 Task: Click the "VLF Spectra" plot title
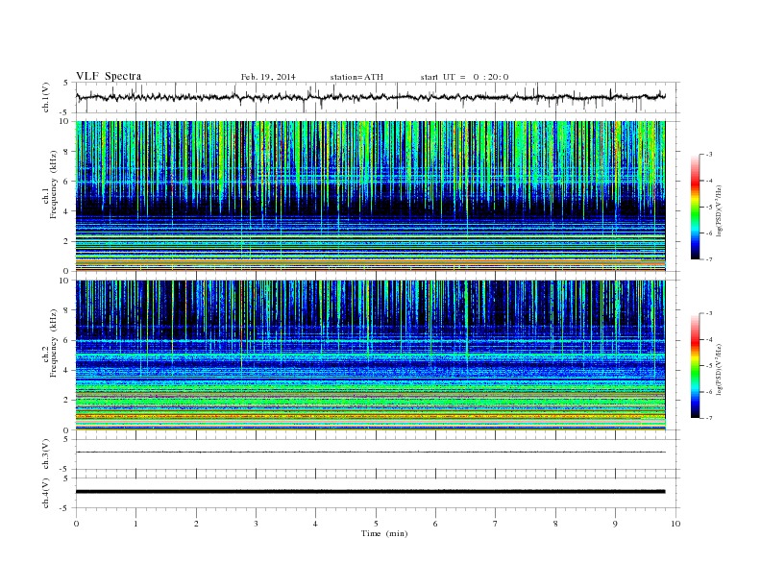click(109, 76)
